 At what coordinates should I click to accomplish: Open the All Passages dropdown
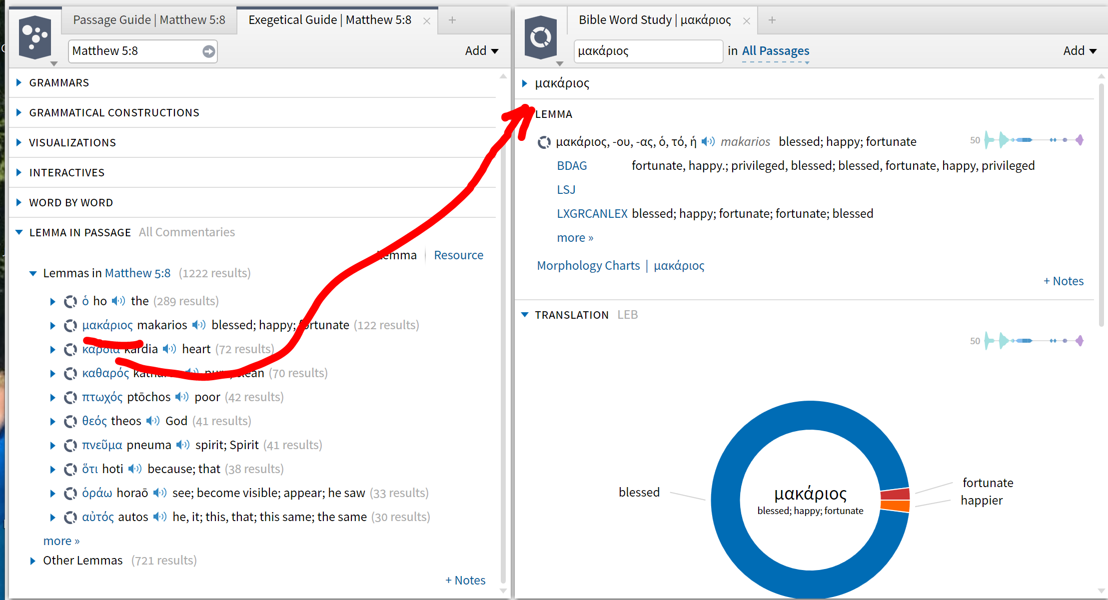(775, 51)
